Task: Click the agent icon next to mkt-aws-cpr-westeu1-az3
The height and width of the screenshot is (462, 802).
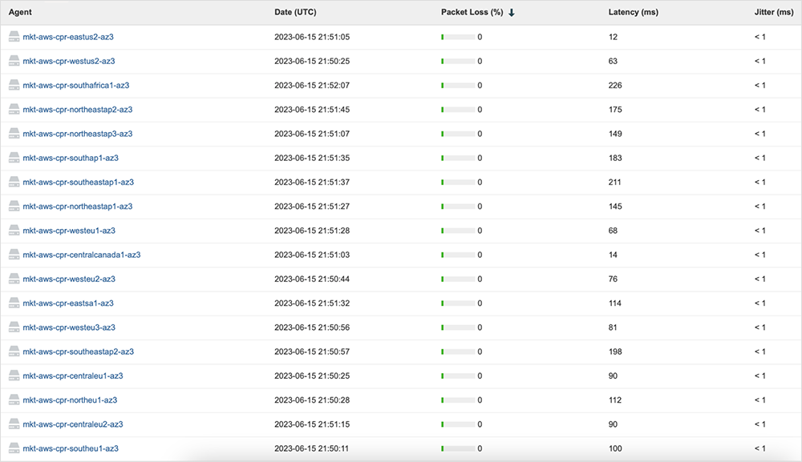Action: (14, 231)
